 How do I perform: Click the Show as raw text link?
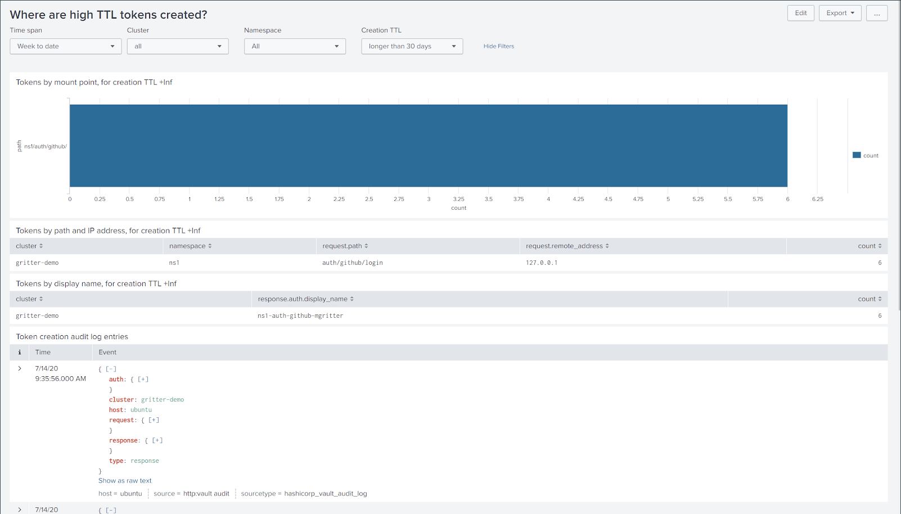[x=125, y=481]
